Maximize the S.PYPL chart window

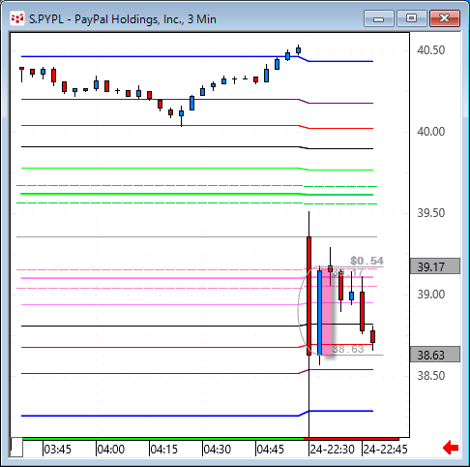coord(411,18)
